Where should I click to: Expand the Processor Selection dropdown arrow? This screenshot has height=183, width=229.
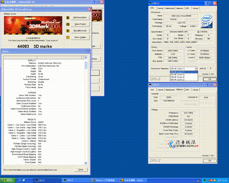coord(196,69)
